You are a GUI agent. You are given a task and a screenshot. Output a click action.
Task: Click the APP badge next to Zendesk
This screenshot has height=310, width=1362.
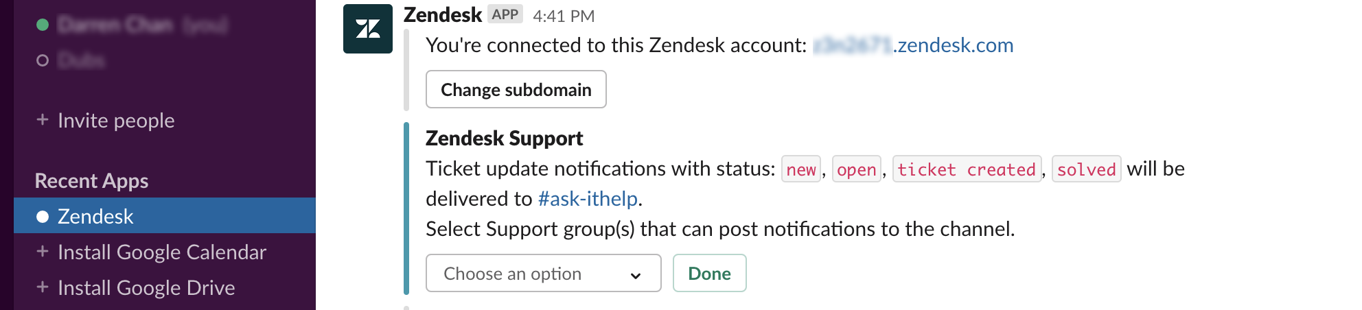505,14
